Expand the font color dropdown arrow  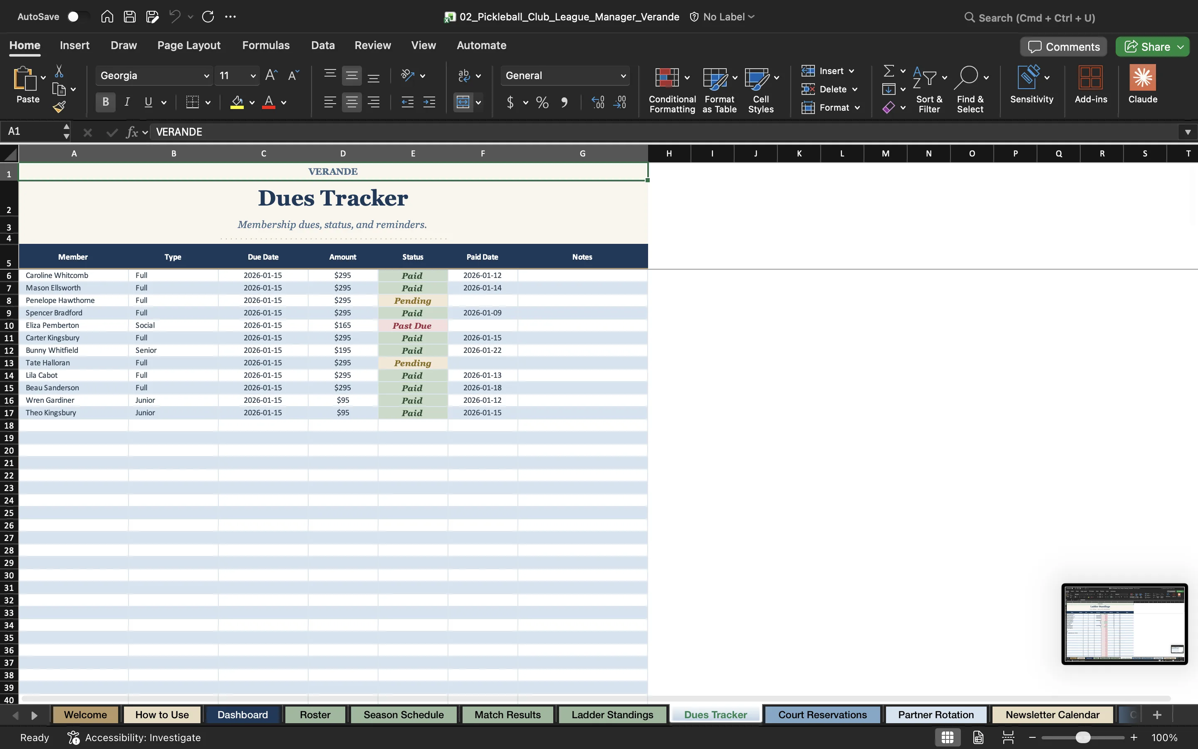tap(284, 102)
